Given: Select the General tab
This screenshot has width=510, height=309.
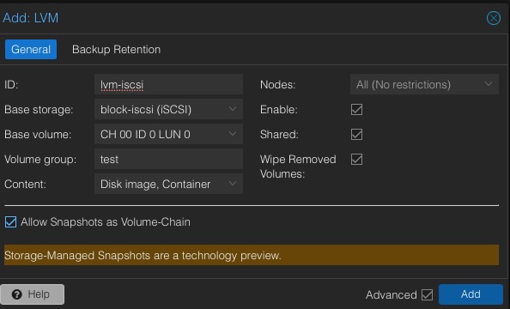Looking at the screenshot, I should (x=31, y=50).
